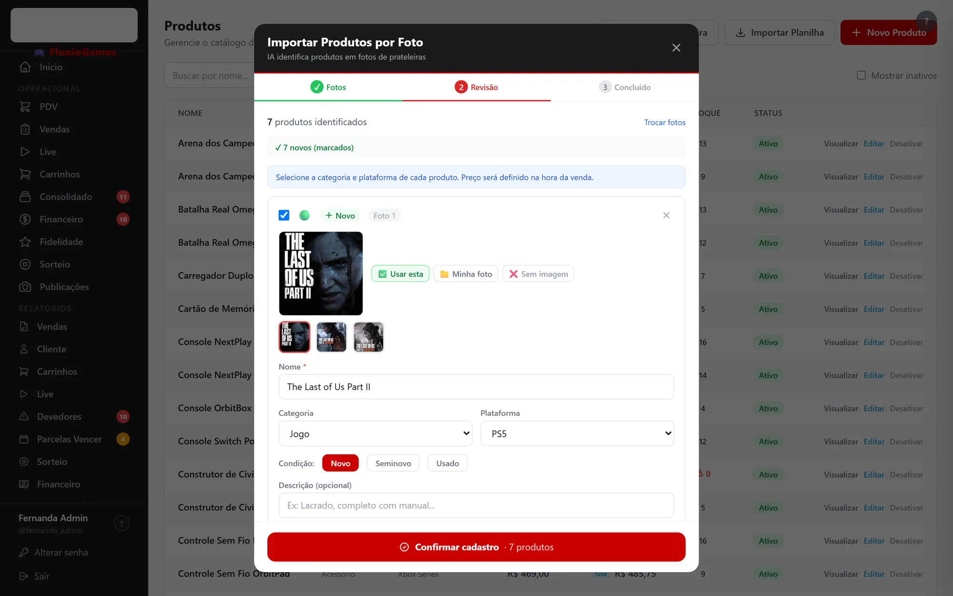Click Confirmar cadastro 7 produtos button

[x=476, y=547]
